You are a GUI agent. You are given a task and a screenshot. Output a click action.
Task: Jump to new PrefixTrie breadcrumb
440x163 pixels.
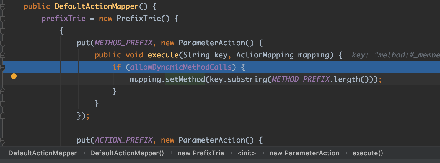(201, 153)
